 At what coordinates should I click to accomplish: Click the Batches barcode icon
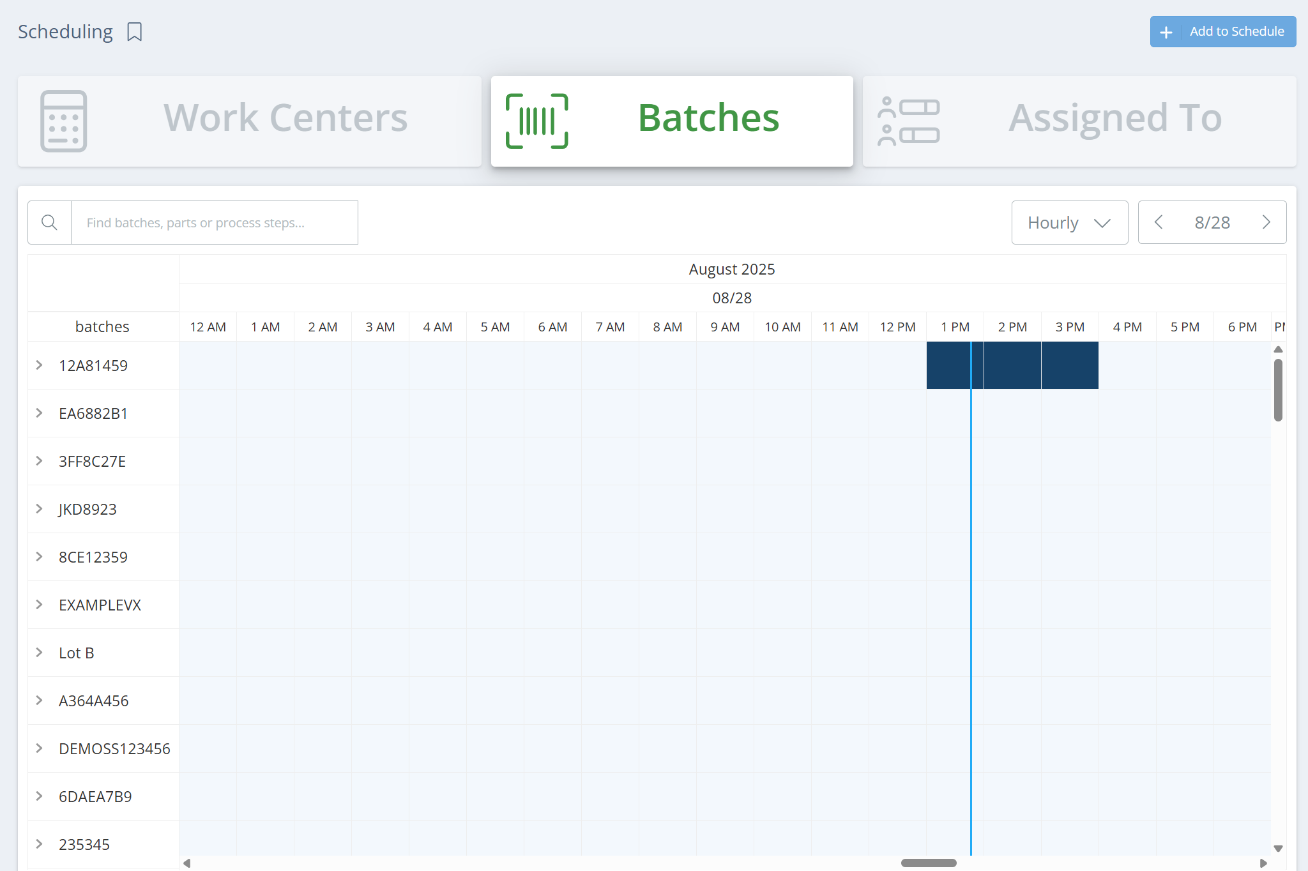536,121
